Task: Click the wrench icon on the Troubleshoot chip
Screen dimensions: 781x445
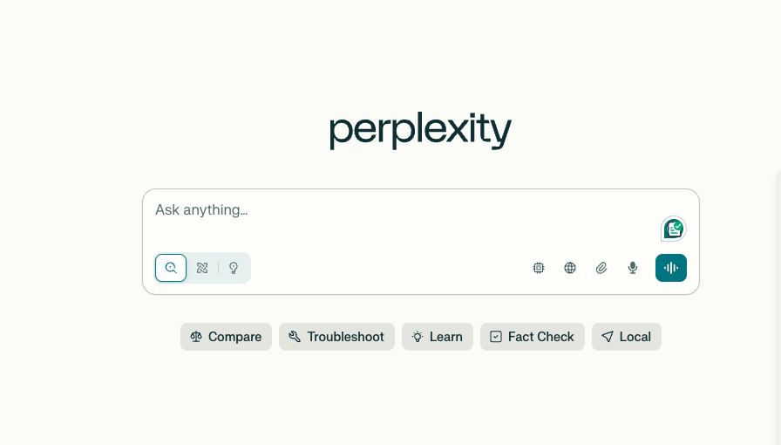Action: pos(295,337)
